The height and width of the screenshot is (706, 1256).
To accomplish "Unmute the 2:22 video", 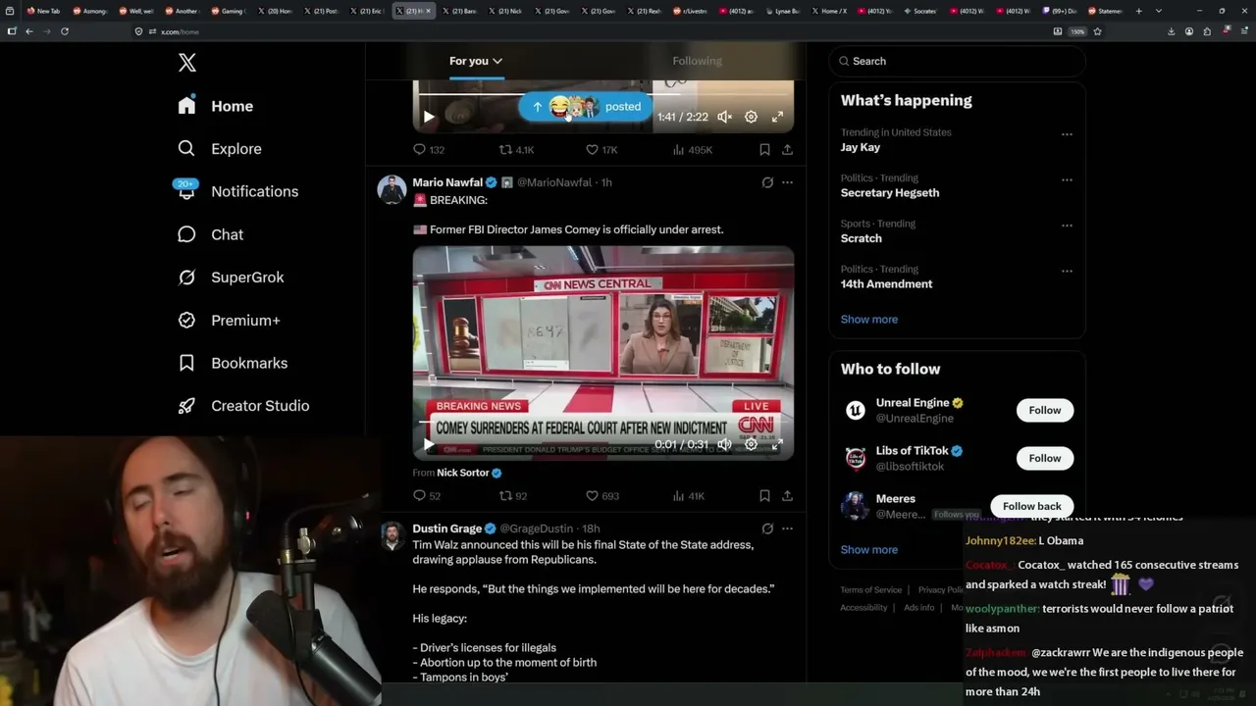I will (x=724, y=117).
